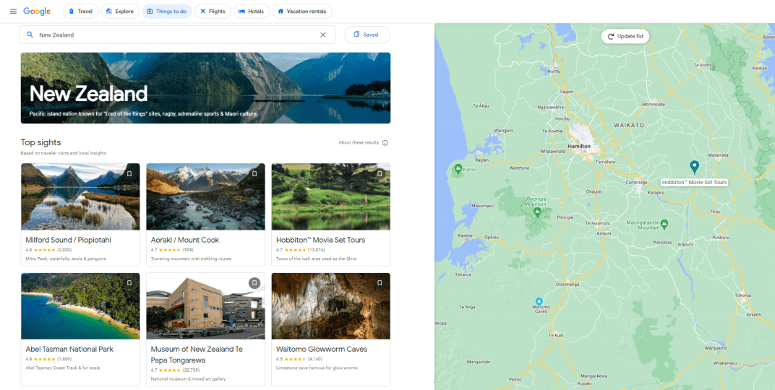Click Te Awamutu label on map
This screenshot has height=390, width=775.
coord(598,222)
